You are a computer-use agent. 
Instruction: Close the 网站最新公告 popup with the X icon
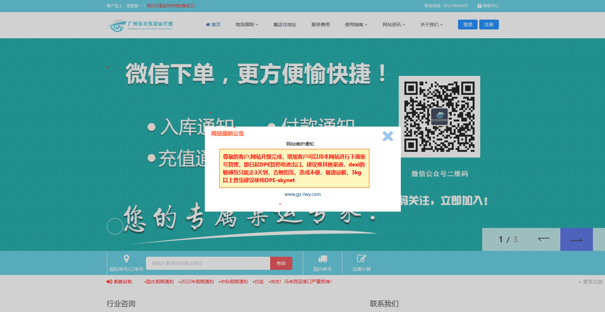[x=388, y=136]
